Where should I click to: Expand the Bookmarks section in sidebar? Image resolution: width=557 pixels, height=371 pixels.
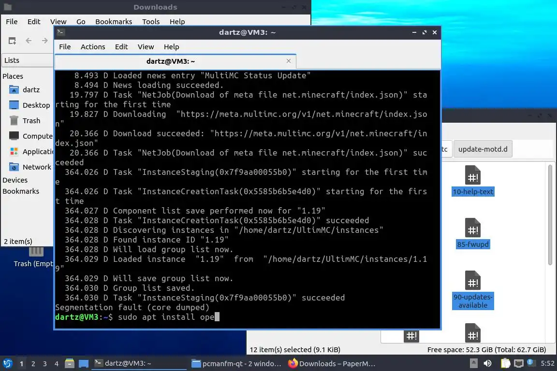[x=21, y=191]
